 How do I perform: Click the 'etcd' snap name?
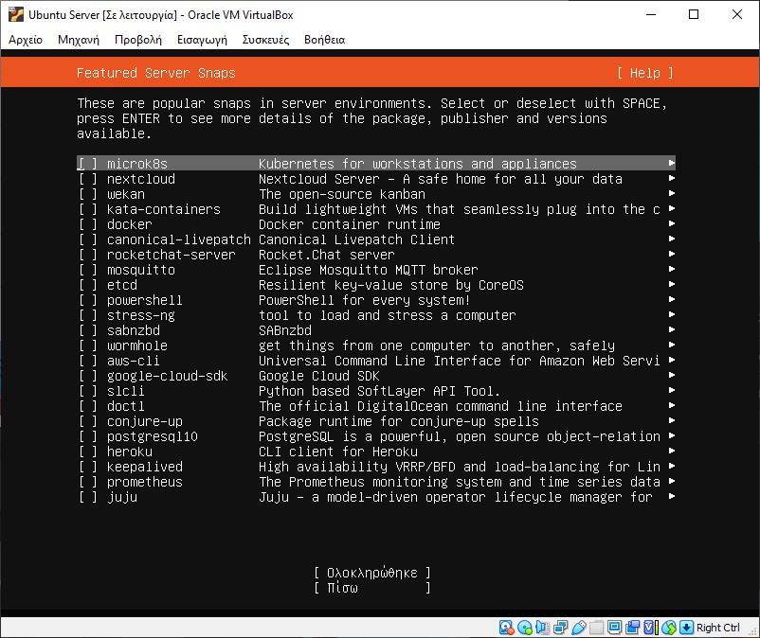[x=122, y=285]
